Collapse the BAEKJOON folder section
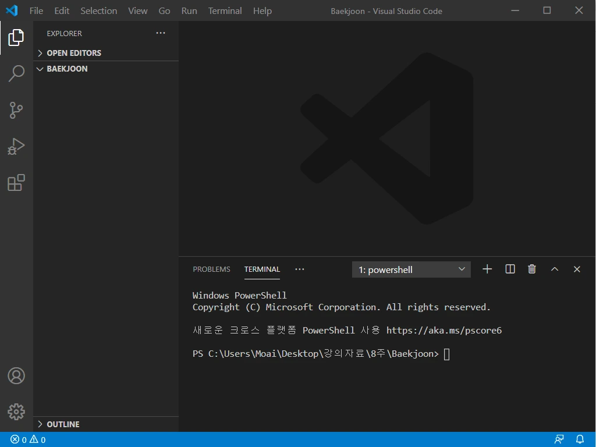 106,69
